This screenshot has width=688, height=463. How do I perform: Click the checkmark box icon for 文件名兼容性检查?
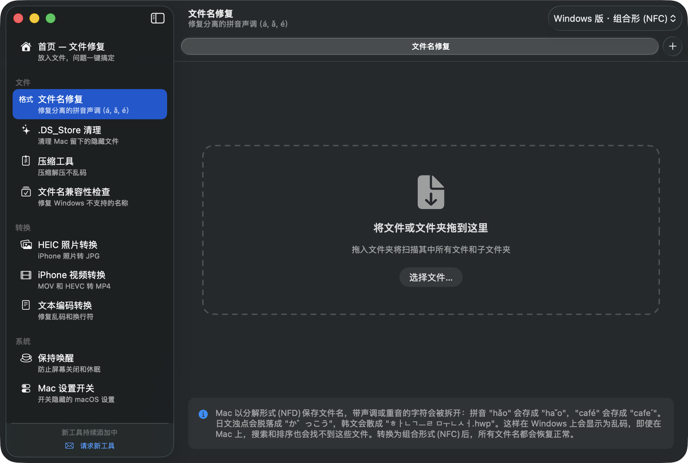pos(26,192)
